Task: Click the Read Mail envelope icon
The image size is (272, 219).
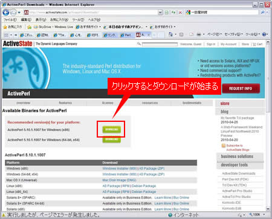Action: [191, 34]
